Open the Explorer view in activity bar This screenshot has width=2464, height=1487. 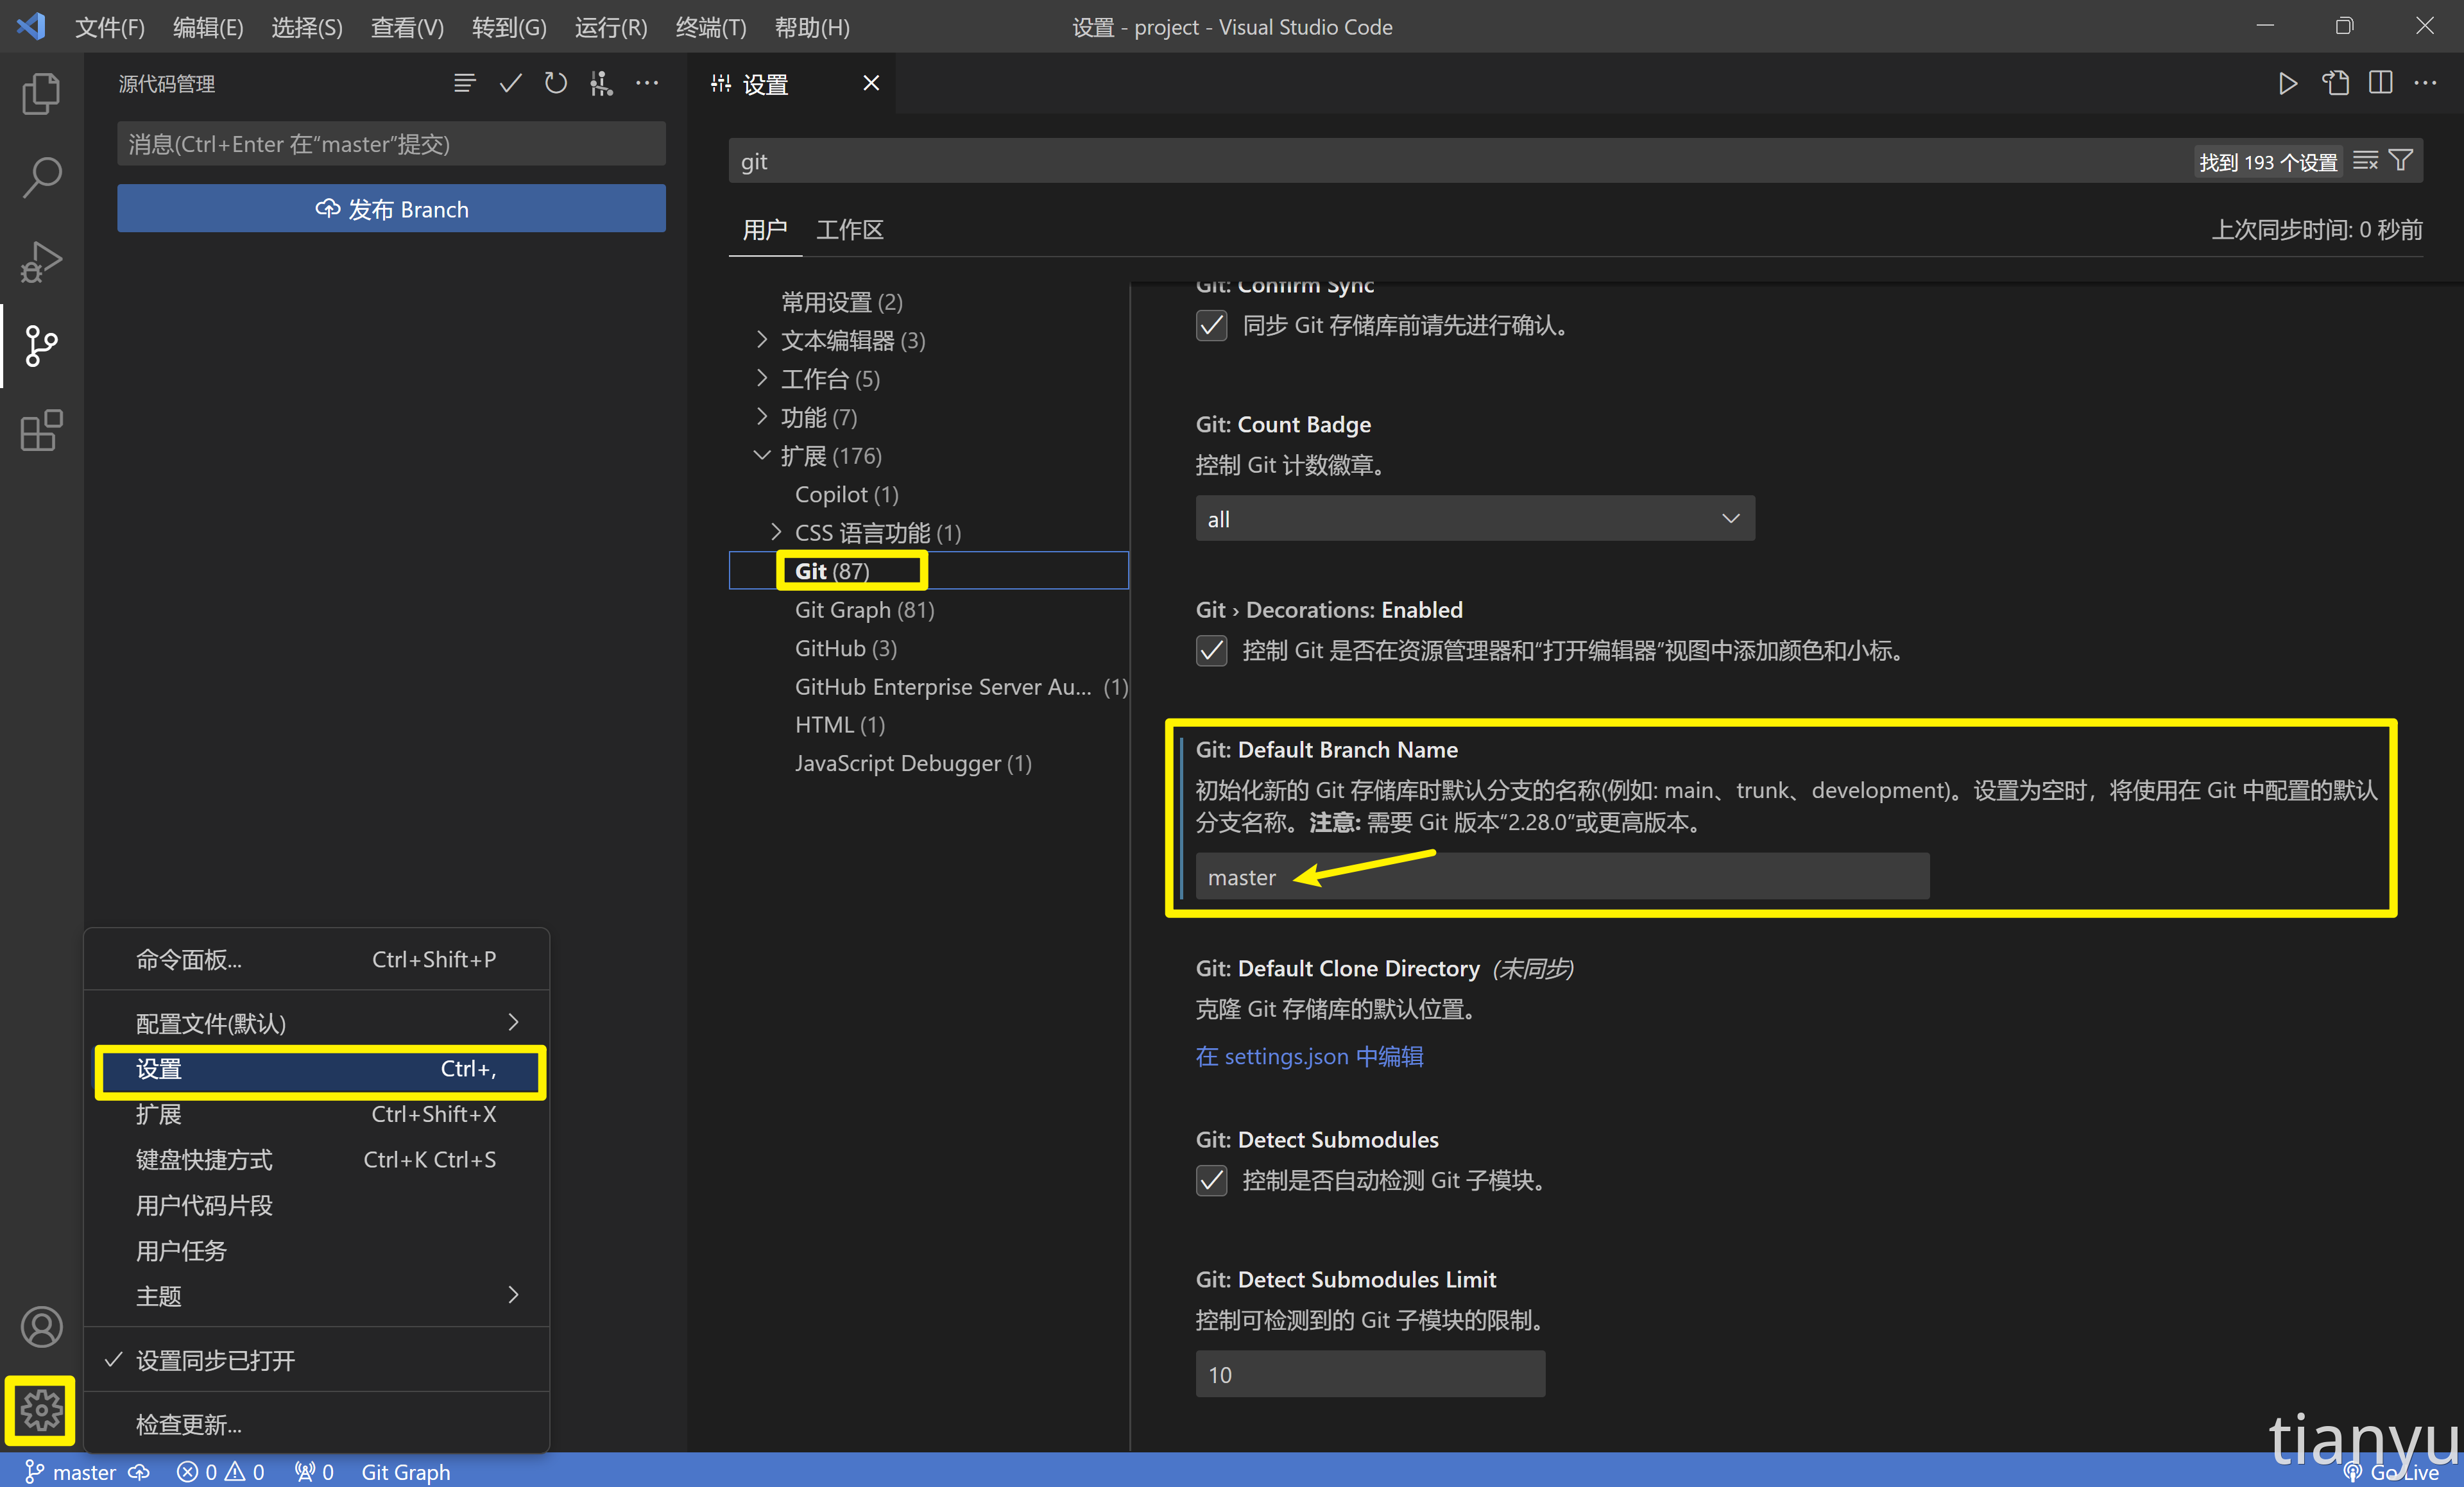point(41,94)
